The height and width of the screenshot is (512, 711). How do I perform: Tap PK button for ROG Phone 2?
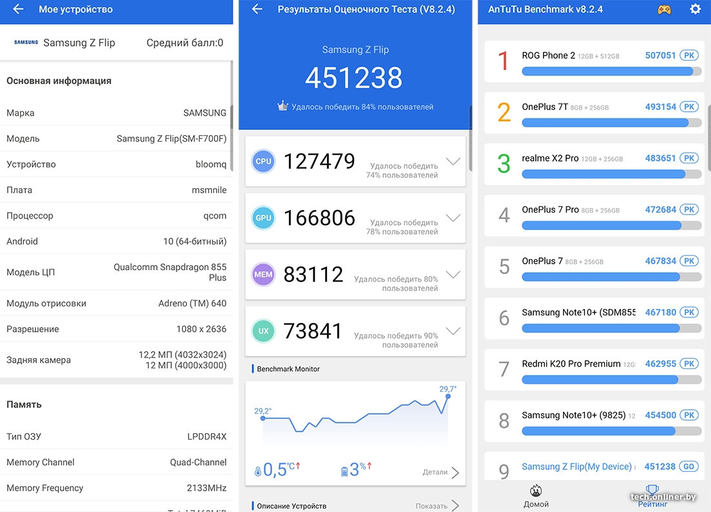click(x=689, y=56)
